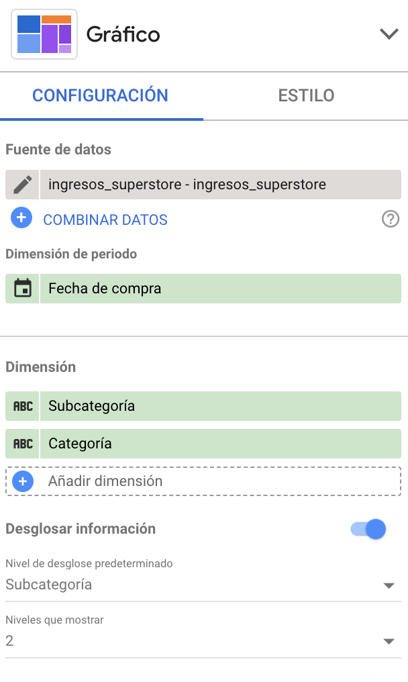This screenshot has height=682, width=408.
Task: Click the calendar icon for Fecha de compra
Action: pyautogui.click(x=23, y=289)
